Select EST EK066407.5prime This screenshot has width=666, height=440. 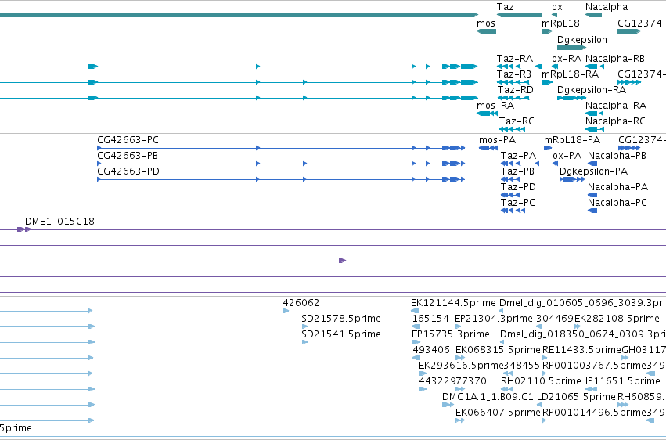[x=498, y=413]
